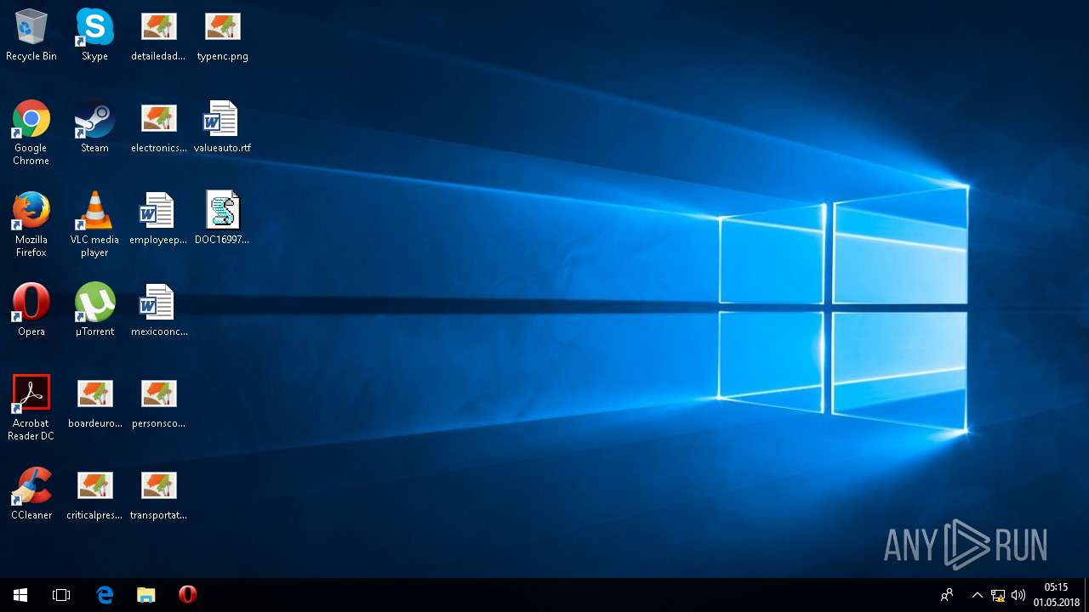Expand hidden system tray icons
Viewport: 1089px width, 612px height.
tap(978, 595)
